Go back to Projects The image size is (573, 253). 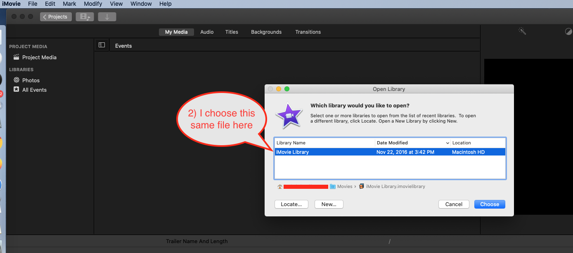[x=56, y=17]
